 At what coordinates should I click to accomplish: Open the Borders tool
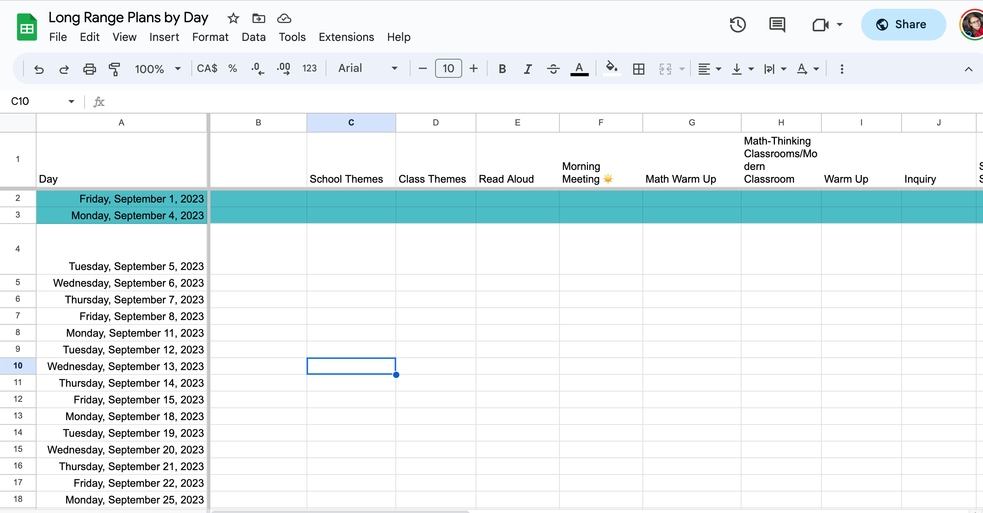tap(638, 69)
